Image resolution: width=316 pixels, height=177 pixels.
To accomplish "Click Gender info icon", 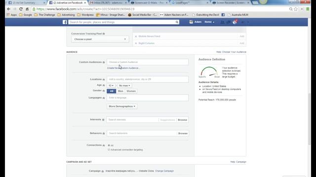I will pos(104,90).
